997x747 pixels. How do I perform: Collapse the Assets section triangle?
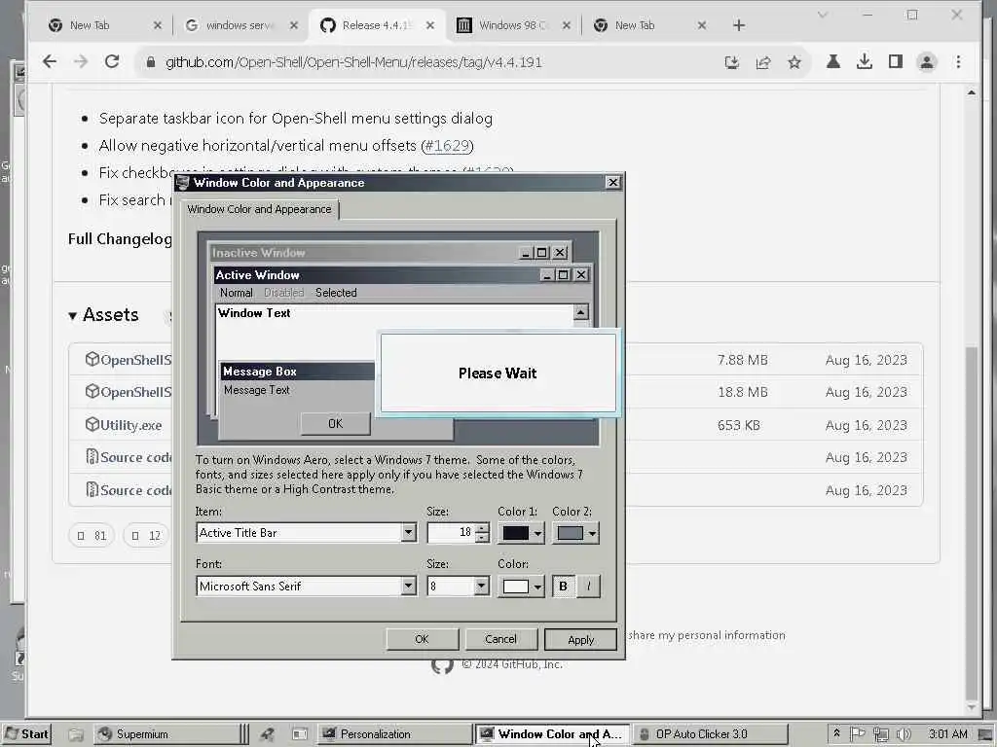tap(72, 316)
